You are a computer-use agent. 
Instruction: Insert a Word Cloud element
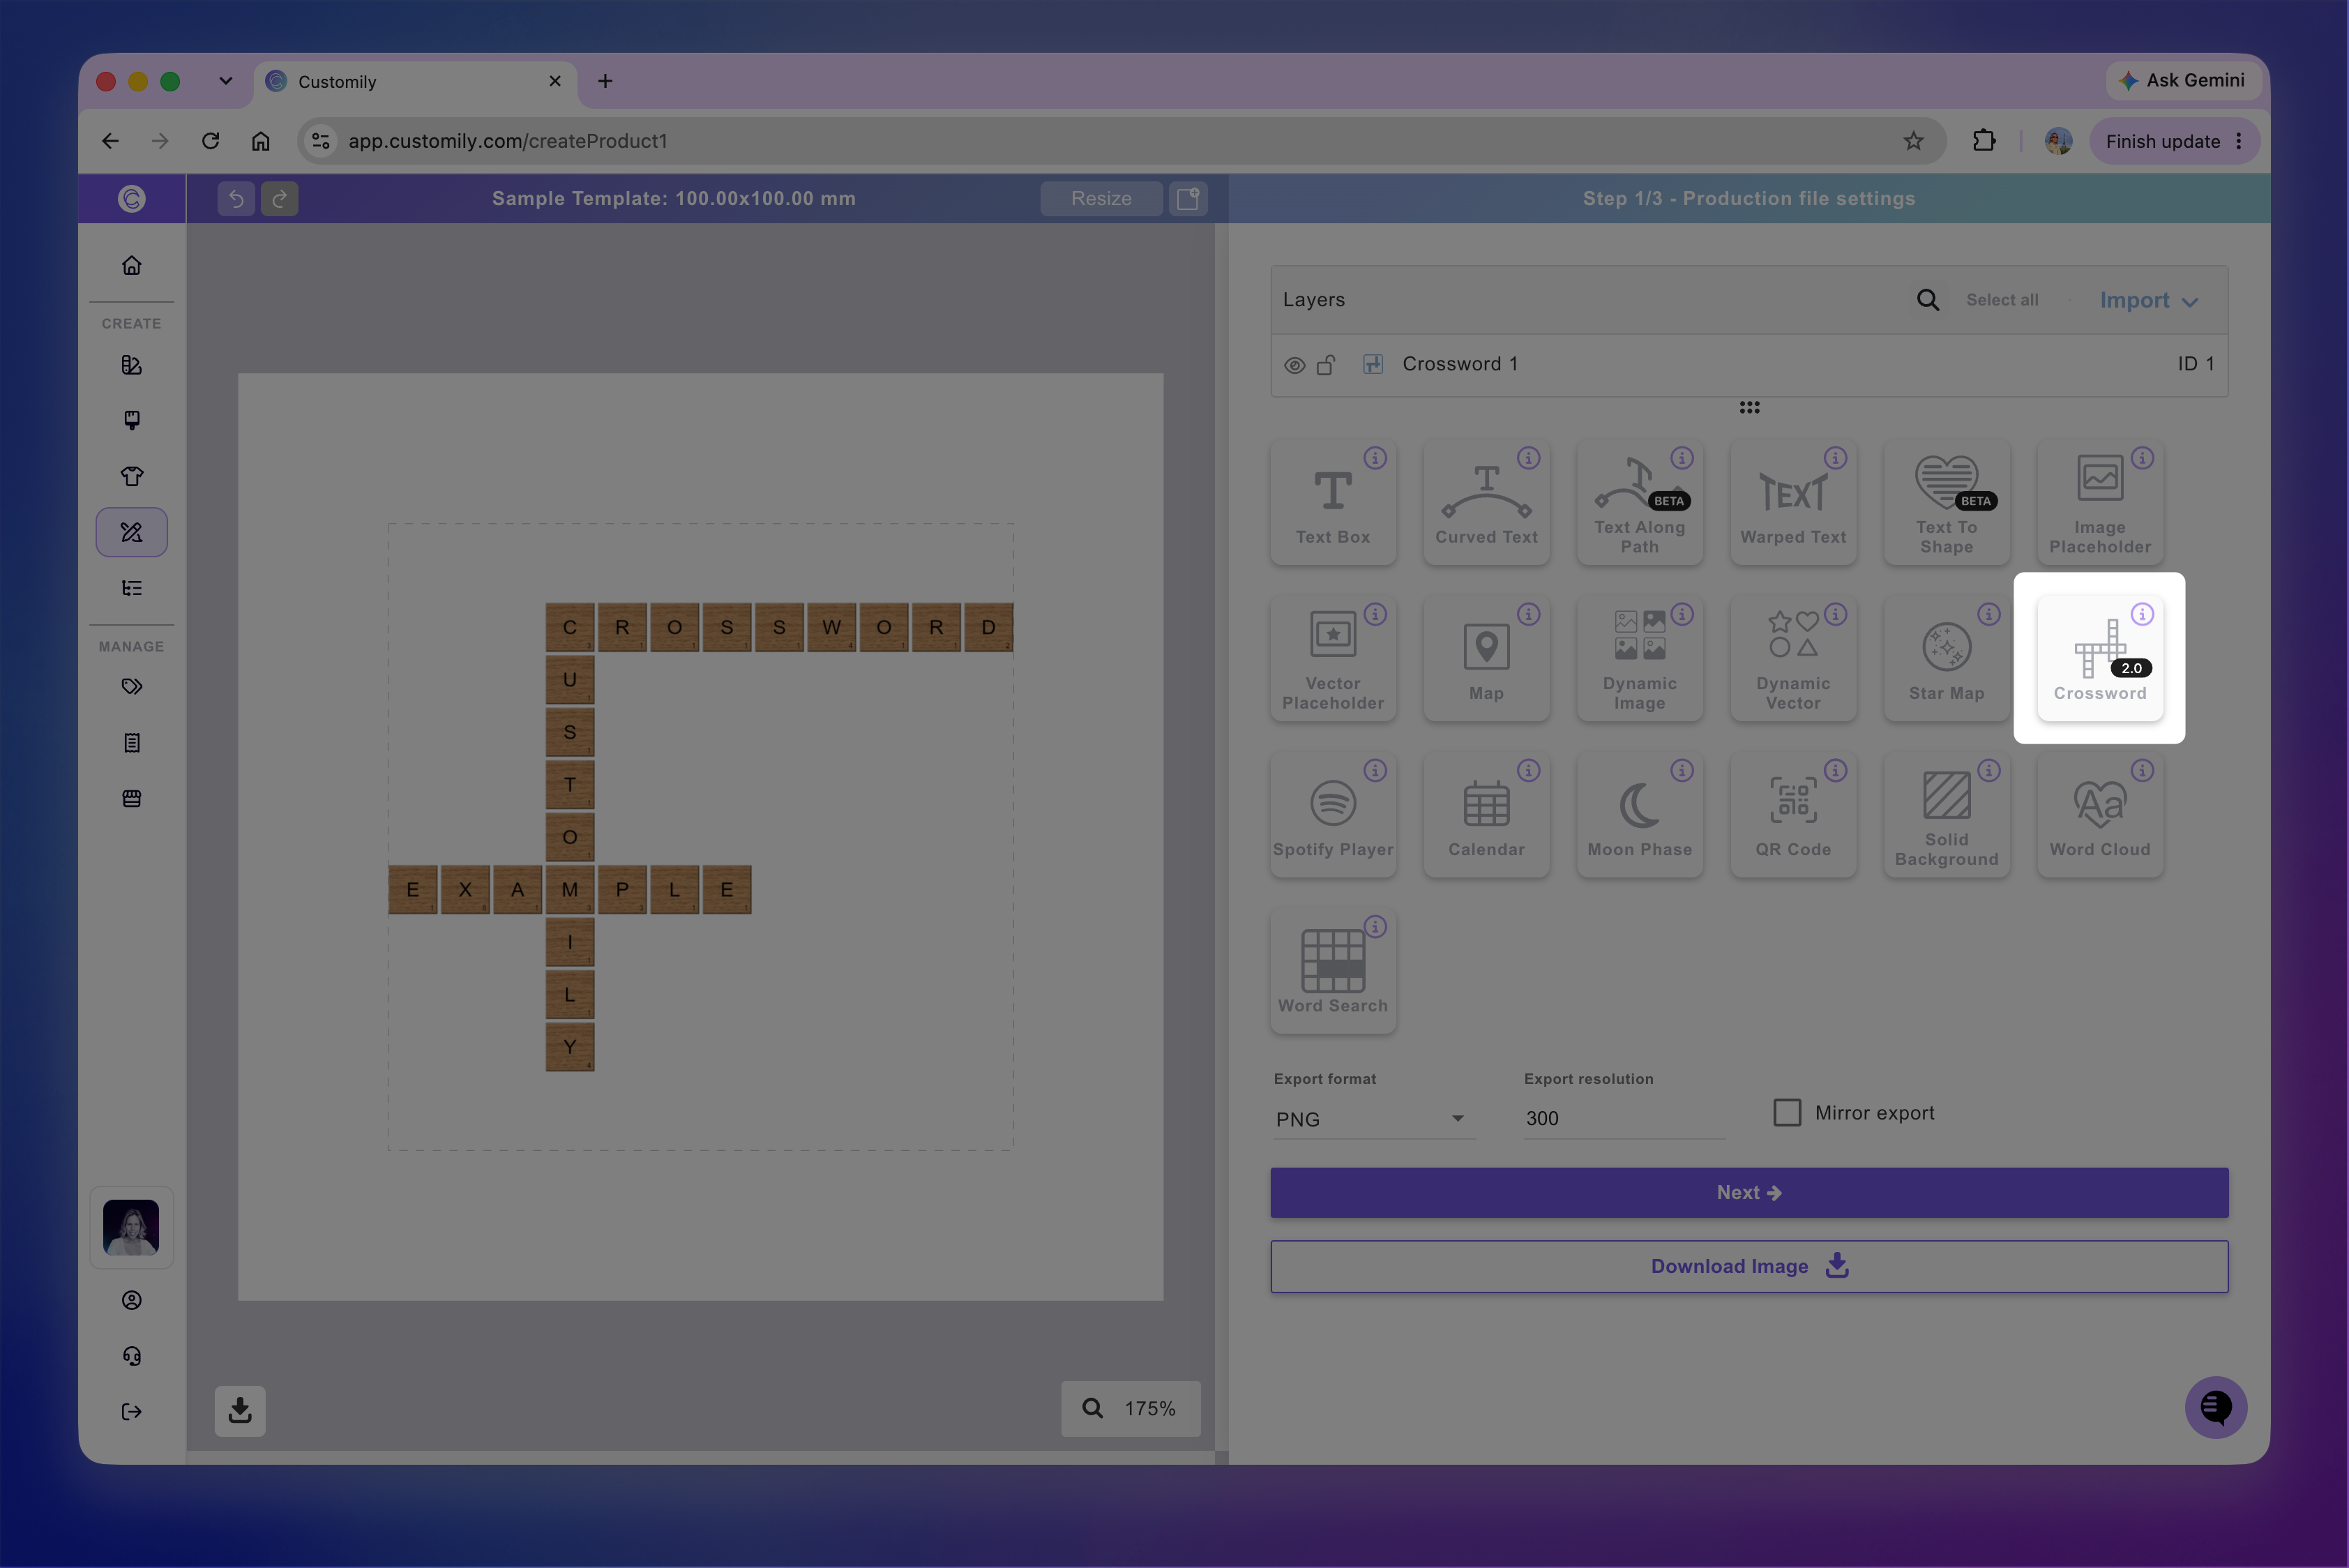(x=2100, y=815)
